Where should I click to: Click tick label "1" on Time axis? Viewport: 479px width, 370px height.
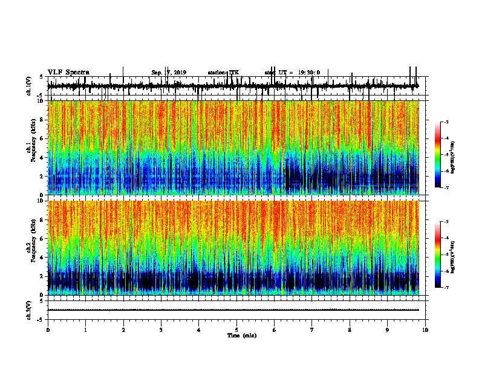coord(85,330)
